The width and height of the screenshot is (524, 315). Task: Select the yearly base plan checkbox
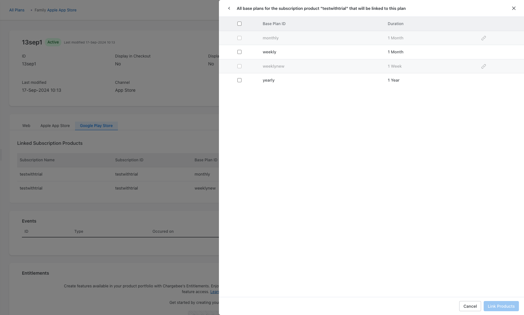pos(239,80)
